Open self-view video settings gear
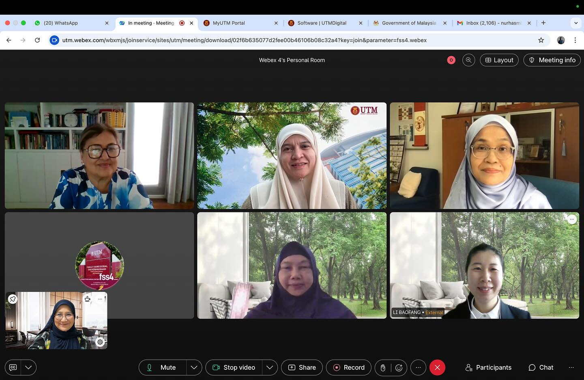Image resolution: width=584 pixels, height=380 pixels. (x=100, y=342)
